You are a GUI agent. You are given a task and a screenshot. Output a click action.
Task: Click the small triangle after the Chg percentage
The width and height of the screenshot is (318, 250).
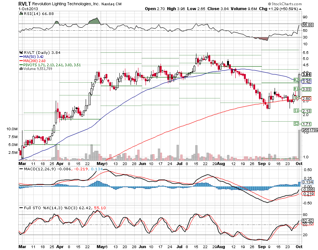click(x=300, y=9)
